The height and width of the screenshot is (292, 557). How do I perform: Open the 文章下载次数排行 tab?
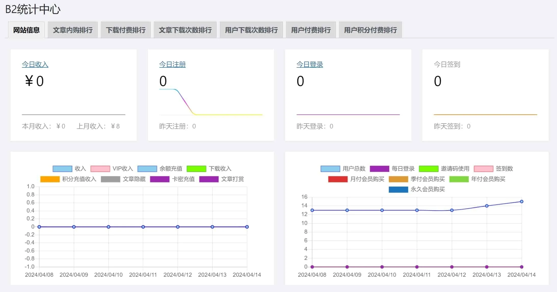point(185,30)
